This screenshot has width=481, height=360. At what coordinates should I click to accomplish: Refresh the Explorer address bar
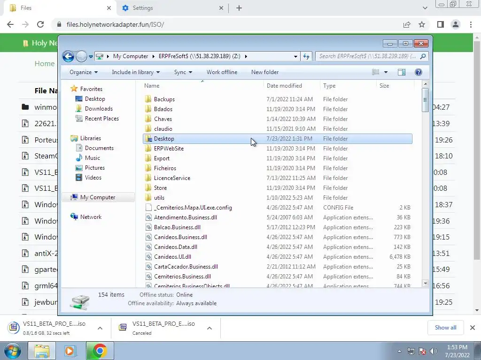coord(306,56)
